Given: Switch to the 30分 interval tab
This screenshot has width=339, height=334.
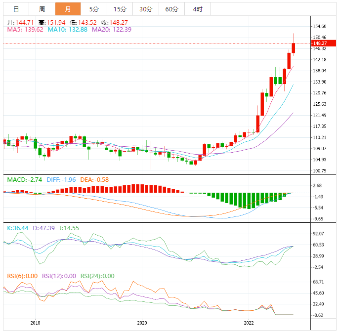Looking at the screenshot, I should click(146, 9).
